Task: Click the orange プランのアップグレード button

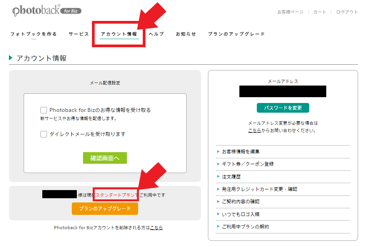Action: click(x=105, y=208)
